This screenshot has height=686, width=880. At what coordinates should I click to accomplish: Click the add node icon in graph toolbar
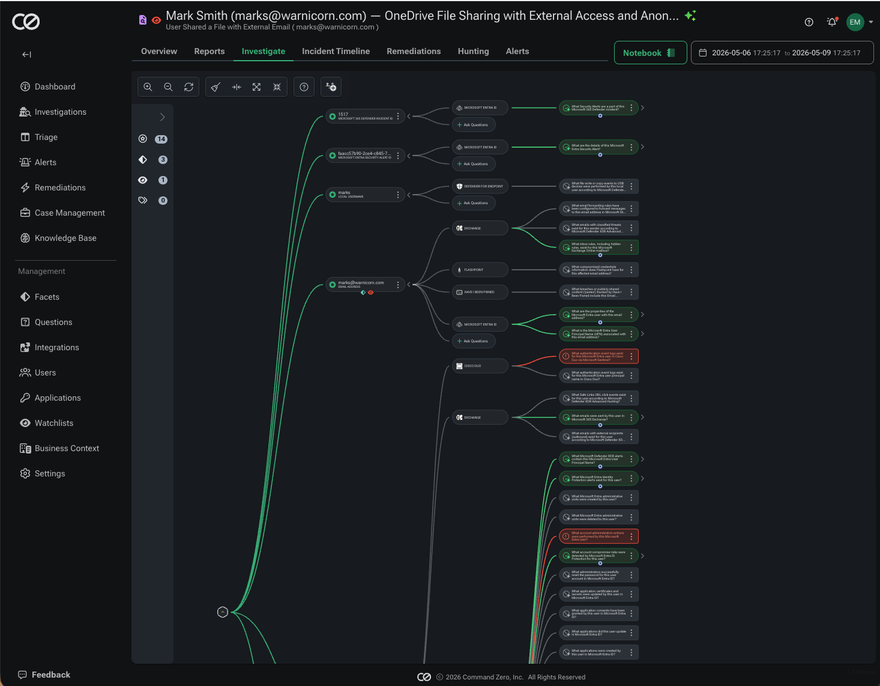331,87
